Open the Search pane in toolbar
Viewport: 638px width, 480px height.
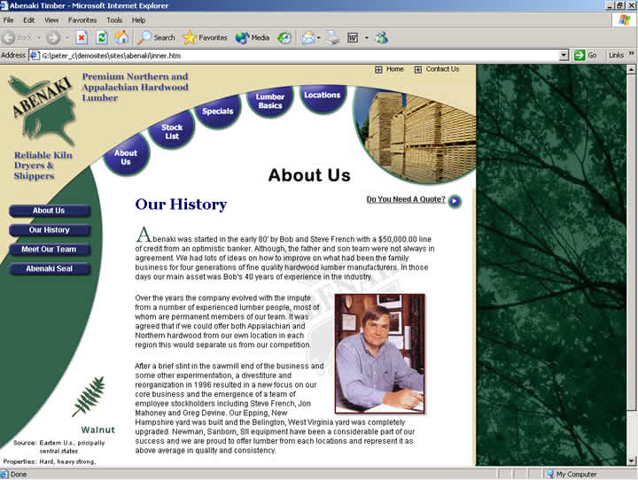tap(156, 38)
